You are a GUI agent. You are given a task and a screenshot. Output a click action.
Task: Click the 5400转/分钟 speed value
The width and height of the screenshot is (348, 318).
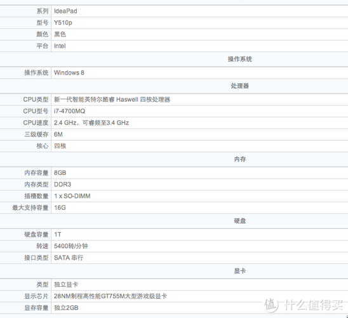[x=70, y=246]
